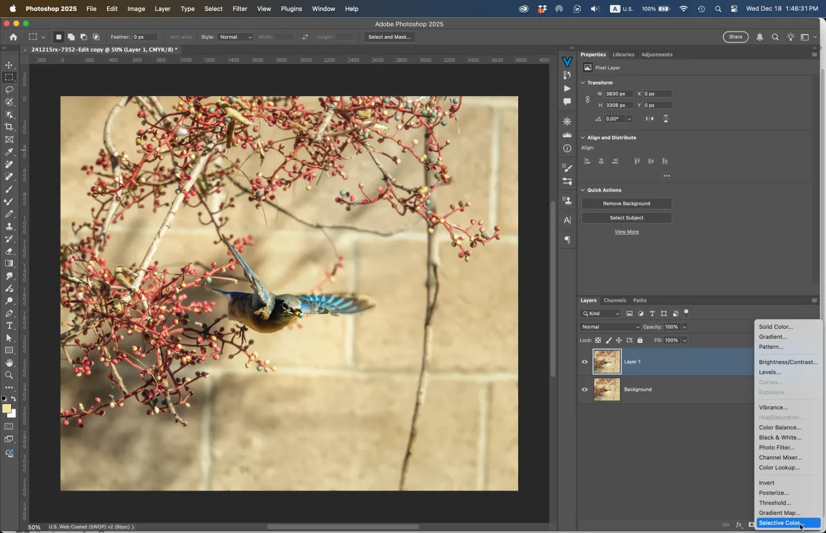826x533 pixels.
Task: Click the Layer 1 thumbnail
Action: click(607, 362)
